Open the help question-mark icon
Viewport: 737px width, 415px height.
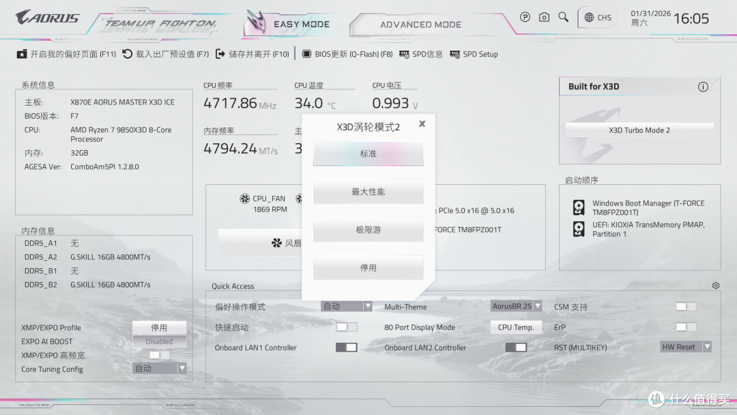[x=525, y=17]
